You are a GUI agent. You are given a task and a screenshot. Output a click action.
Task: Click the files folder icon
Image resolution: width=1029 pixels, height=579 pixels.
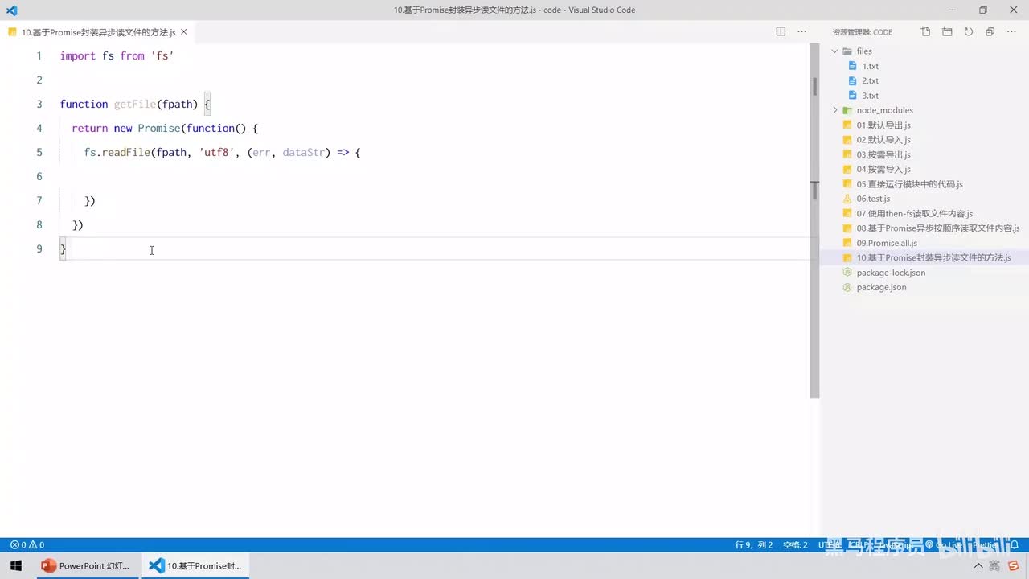[847, 51]
